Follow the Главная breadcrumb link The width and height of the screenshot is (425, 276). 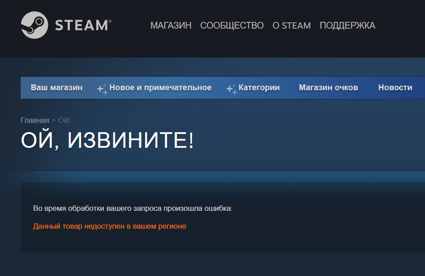(35, 120)
